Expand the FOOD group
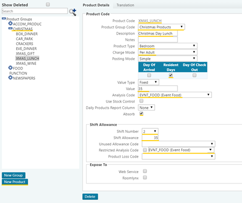 coord(10,68)
